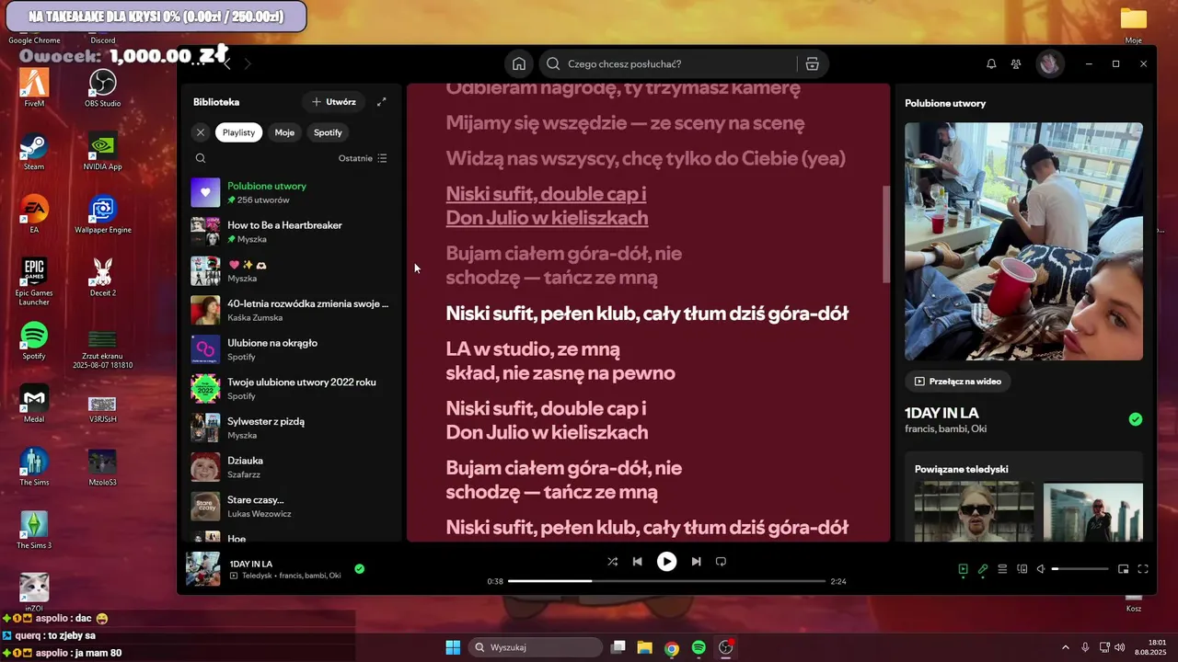Viewport: 1178px width, 662px height.
Task: Show hidden system tray icons
Action: (1066, 647)
